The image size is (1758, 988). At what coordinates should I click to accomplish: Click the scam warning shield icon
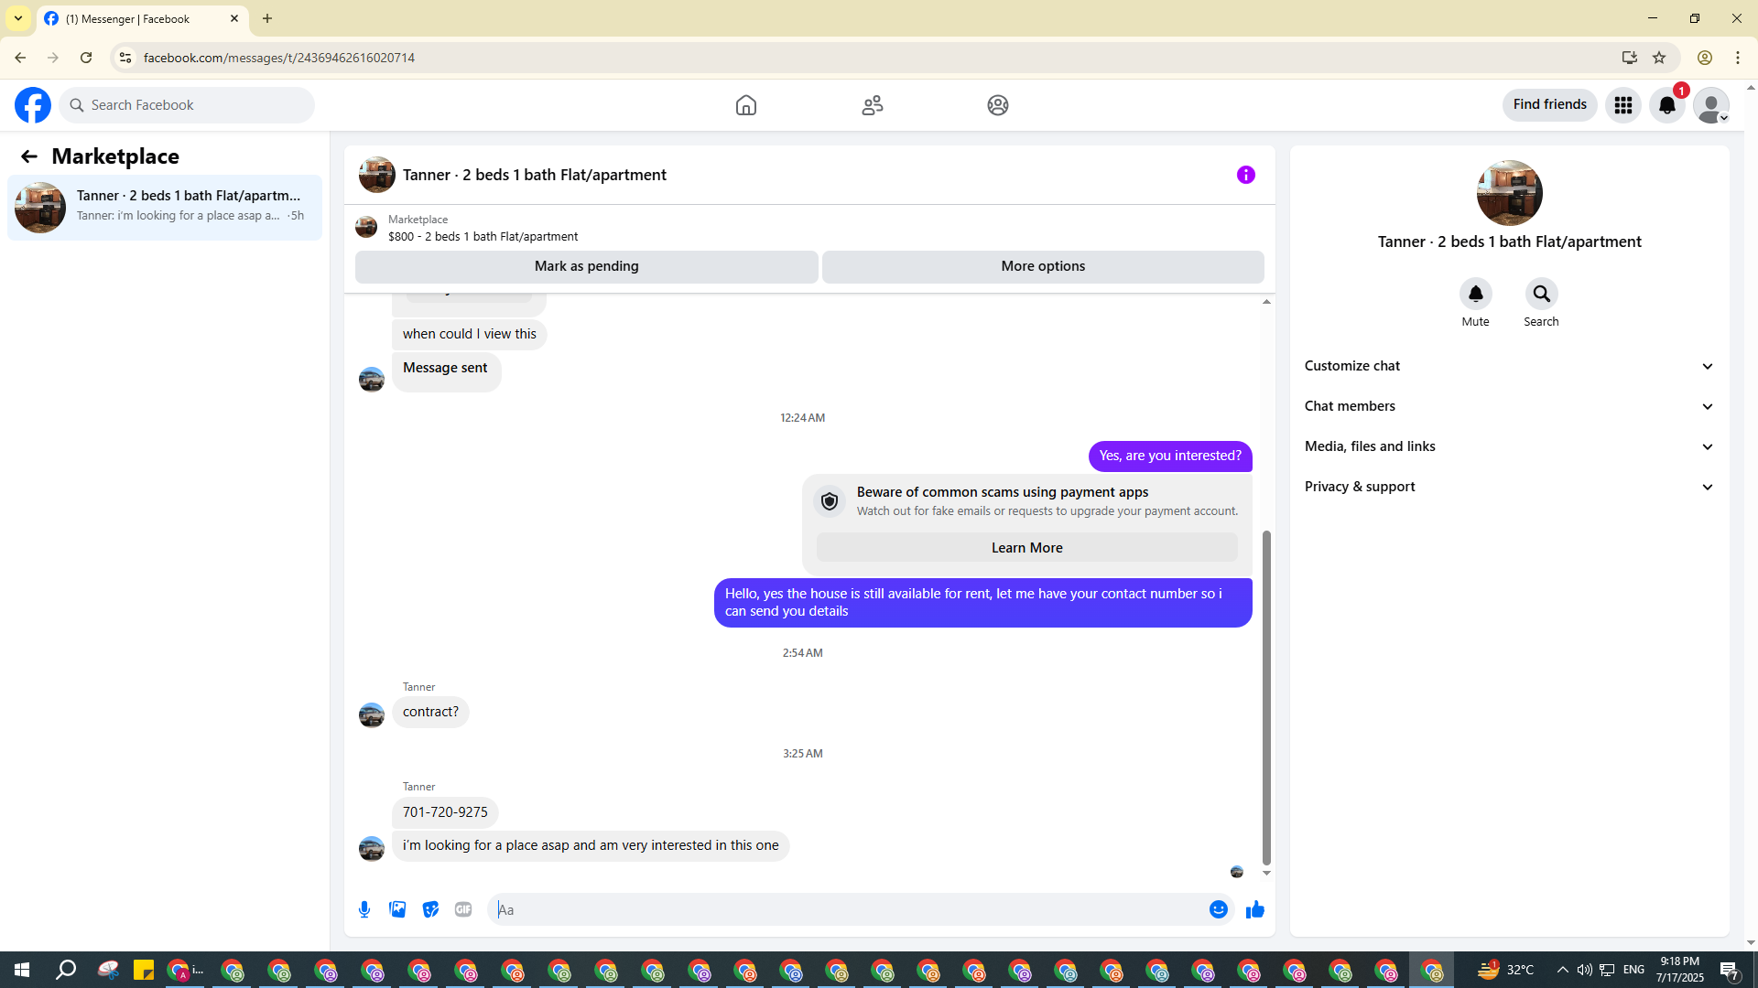(830, 501)
